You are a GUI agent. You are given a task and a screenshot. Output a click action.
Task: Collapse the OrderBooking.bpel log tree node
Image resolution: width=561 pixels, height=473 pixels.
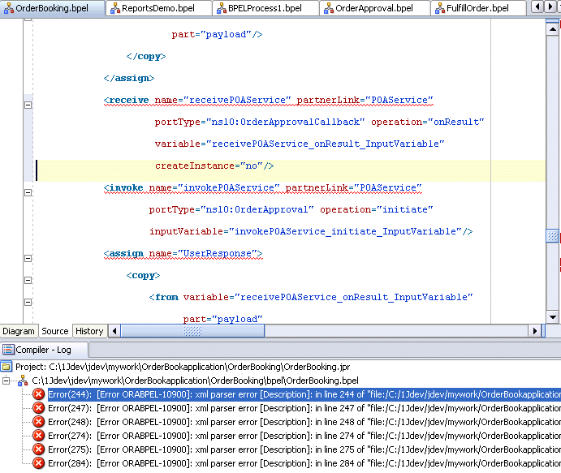pos(6,381)
